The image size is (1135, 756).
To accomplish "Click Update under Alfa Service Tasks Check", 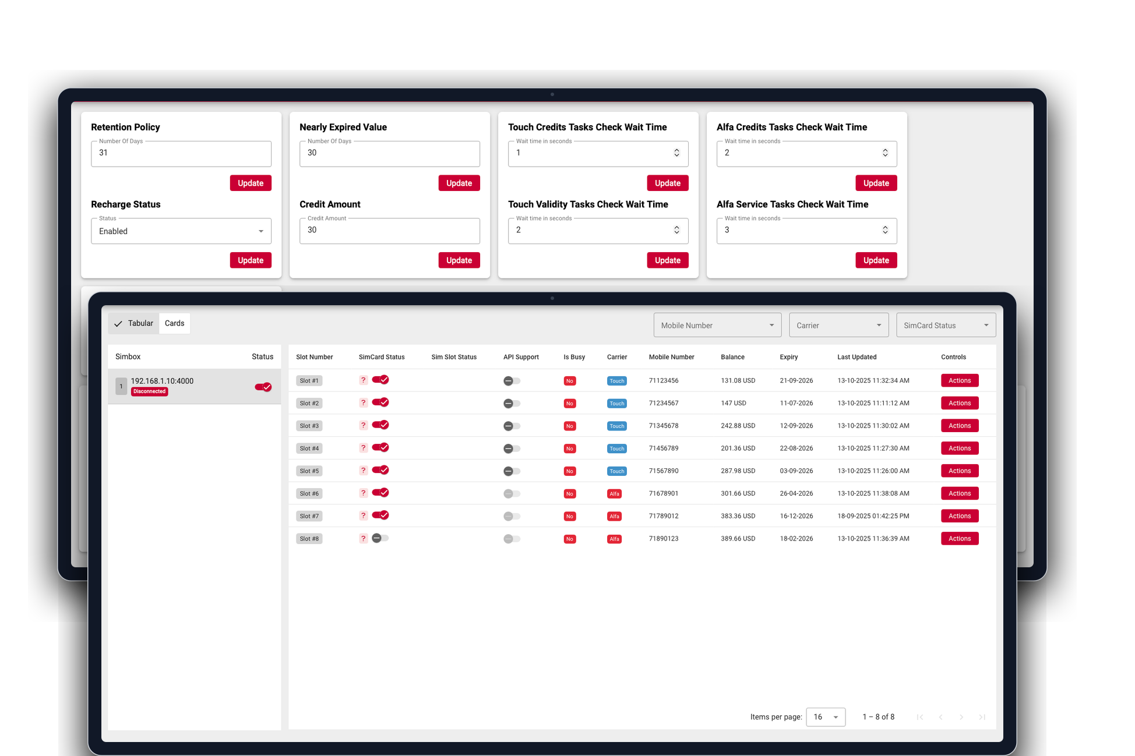I will point(876,260).
